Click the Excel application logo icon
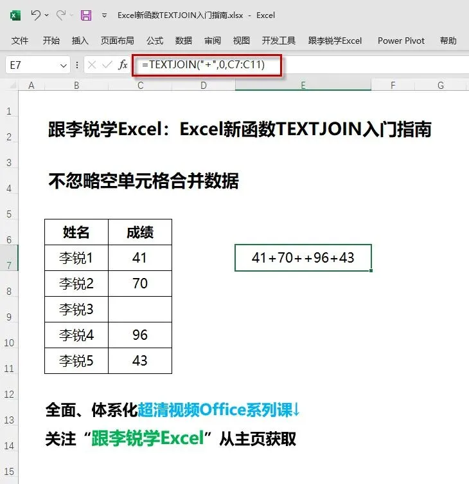This screenshot has width=469, height=484. pyautogui.click(x=15, y=15)
